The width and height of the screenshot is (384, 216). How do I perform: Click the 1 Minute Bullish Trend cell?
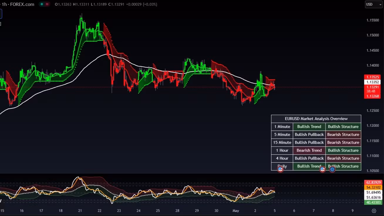309,126
